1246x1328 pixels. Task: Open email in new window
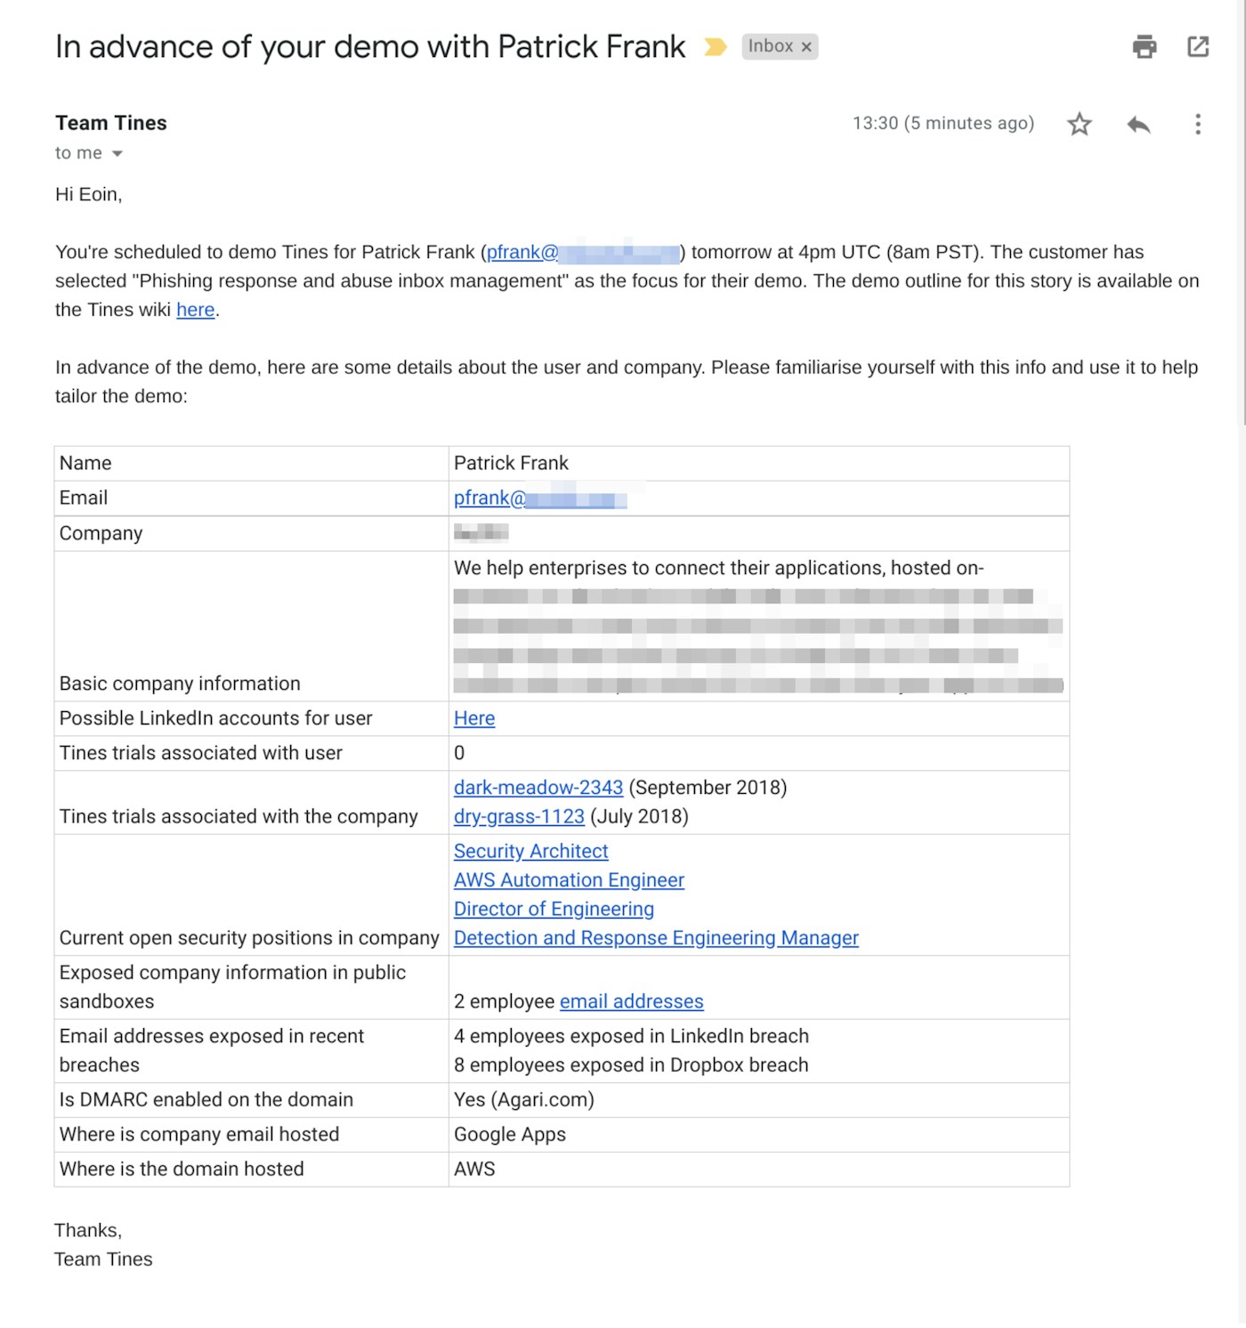coord(1198,46)
